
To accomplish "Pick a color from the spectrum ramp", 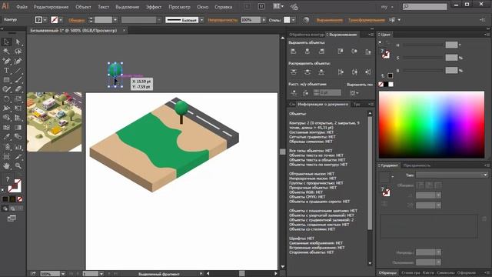I will click(431, 125).
